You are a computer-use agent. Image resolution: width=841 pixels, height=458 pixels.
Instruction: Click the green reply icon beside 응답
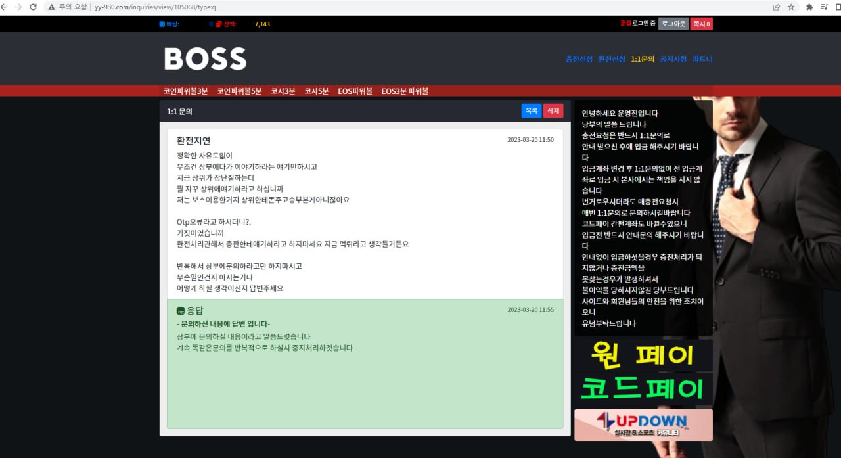pyautogui.click(x=181, y=311)
